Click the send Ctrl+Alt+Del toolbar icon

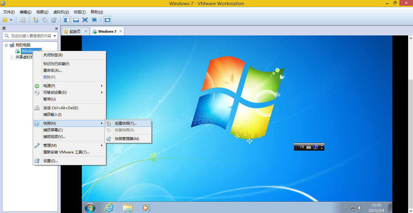[x=23, y=20]
